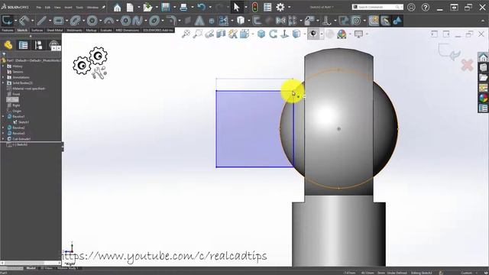Screen dimensions: 489x275
Task: Select the Mirror Entities tool
Action: pyautogui.click(x=280, y=21)
